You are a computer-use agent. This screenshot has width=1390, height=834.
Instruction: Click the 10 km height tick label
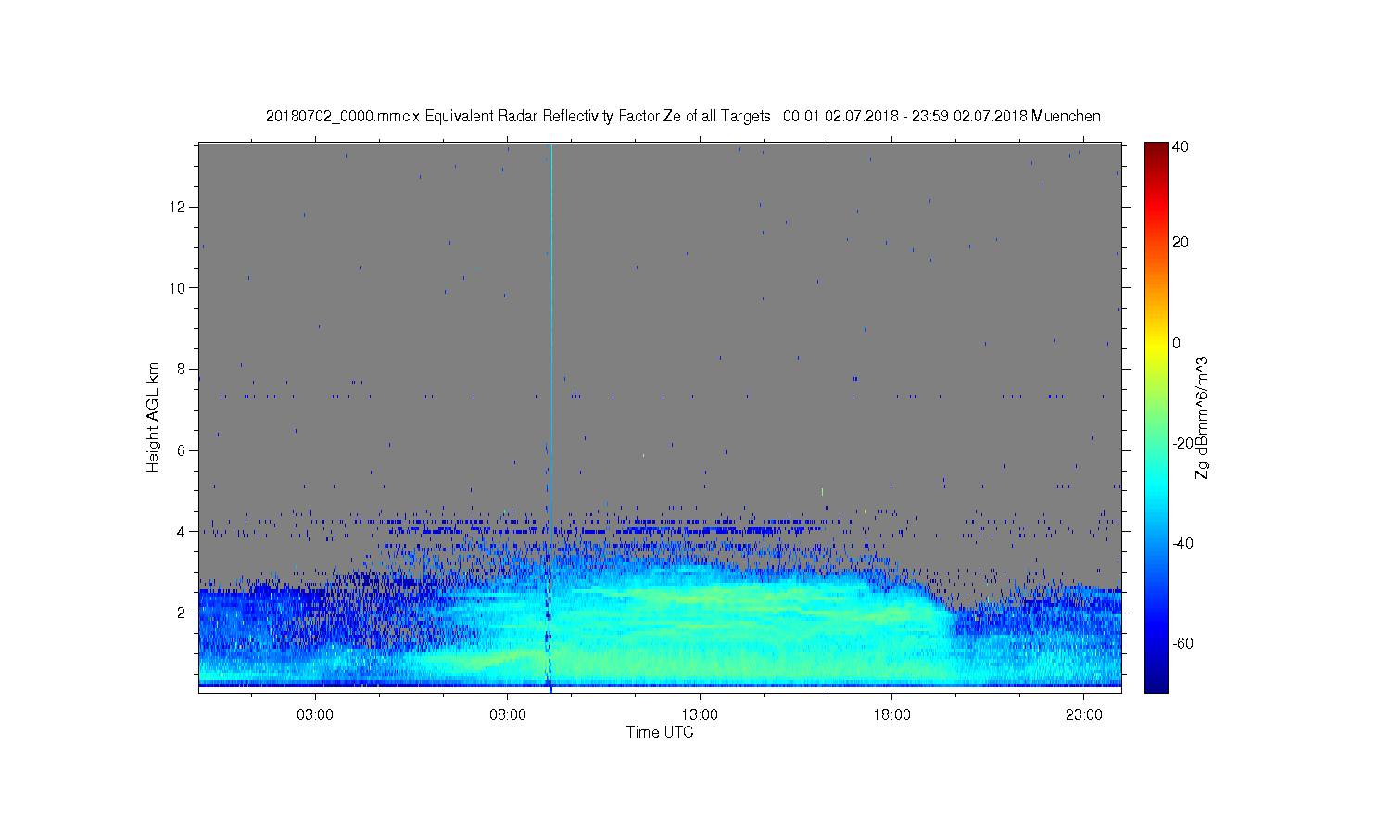pos(179,287)
